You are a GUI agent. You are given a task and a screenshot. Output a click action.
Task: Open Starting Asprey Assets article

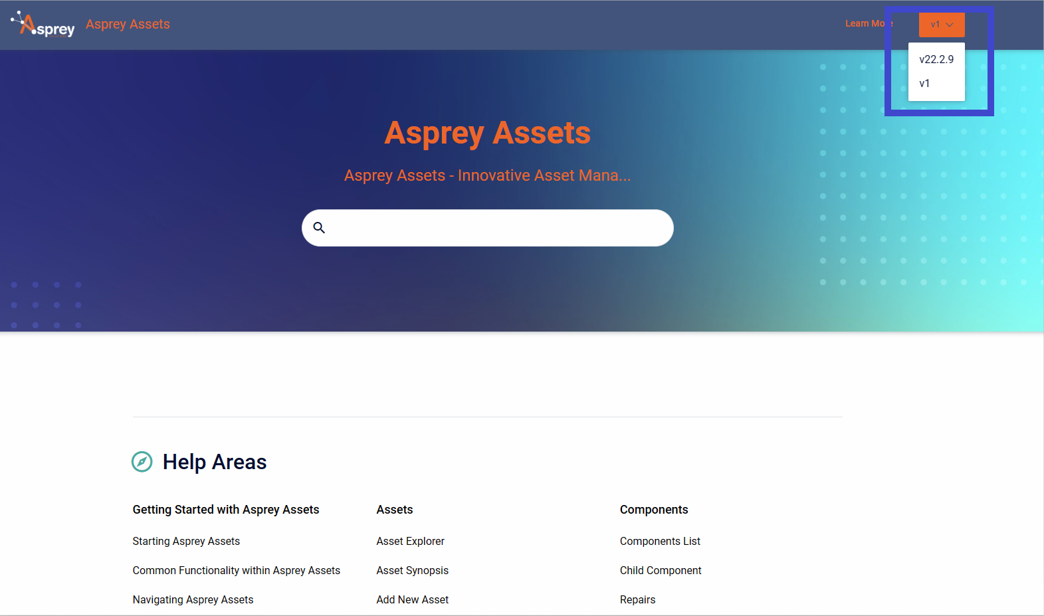coord(186,541)
